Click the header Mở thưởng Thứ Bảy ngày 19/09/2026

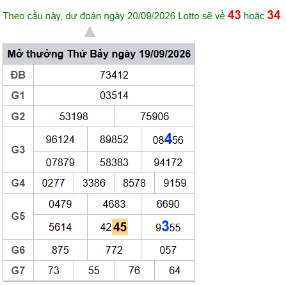(99, 54)
